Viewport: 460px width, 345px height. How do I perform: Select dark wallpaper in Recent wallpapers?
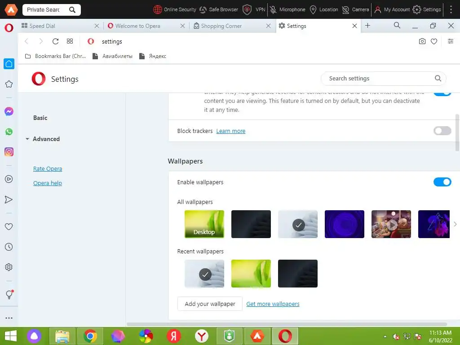tap(297, 274)
